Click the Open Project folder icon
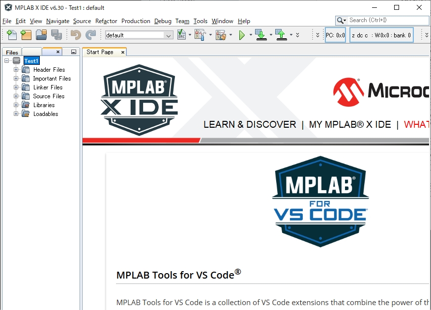 (x=41, y=35)
